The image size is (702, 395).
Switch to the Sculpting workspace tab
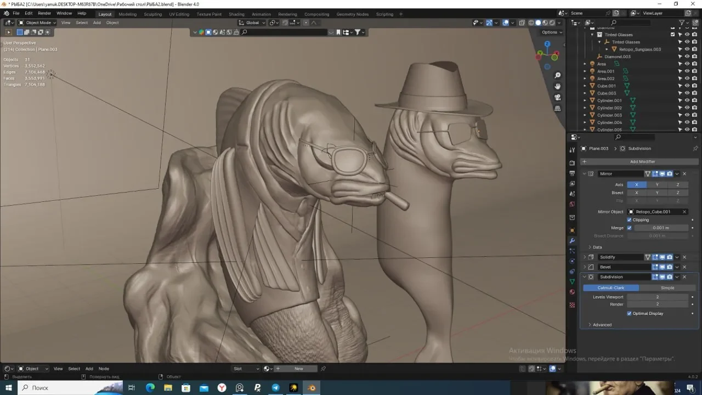click(153, 14)
